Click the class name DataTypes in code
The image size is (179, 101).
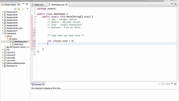[59, 14]
